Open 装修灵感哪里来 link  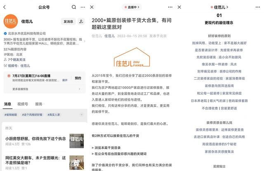(x=207, y=130)
